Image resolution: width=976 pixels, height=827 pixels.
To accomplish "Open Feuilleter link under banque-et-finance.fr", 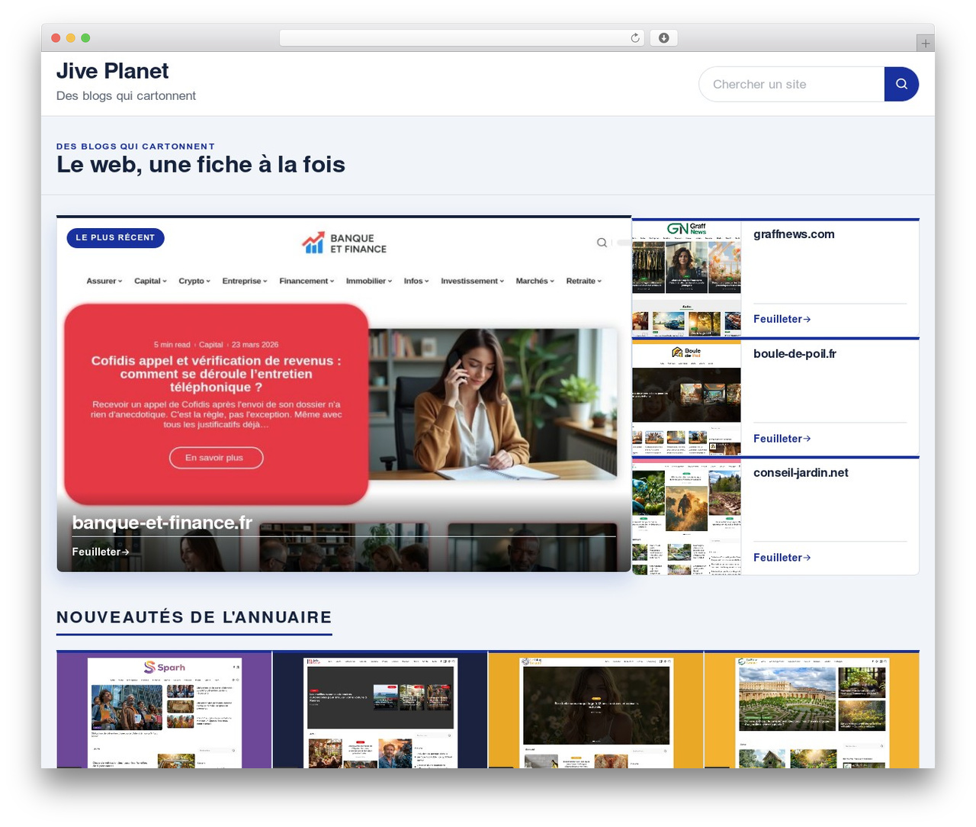I will click(101, 552).
